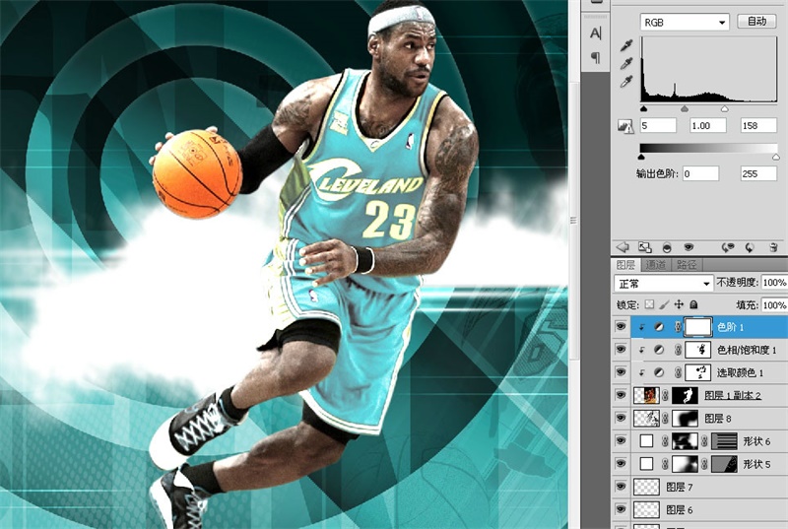The width and height of the screenshot is (788, 529).
Task: Select the black point eyedropper in Levels
Action: 625,45
